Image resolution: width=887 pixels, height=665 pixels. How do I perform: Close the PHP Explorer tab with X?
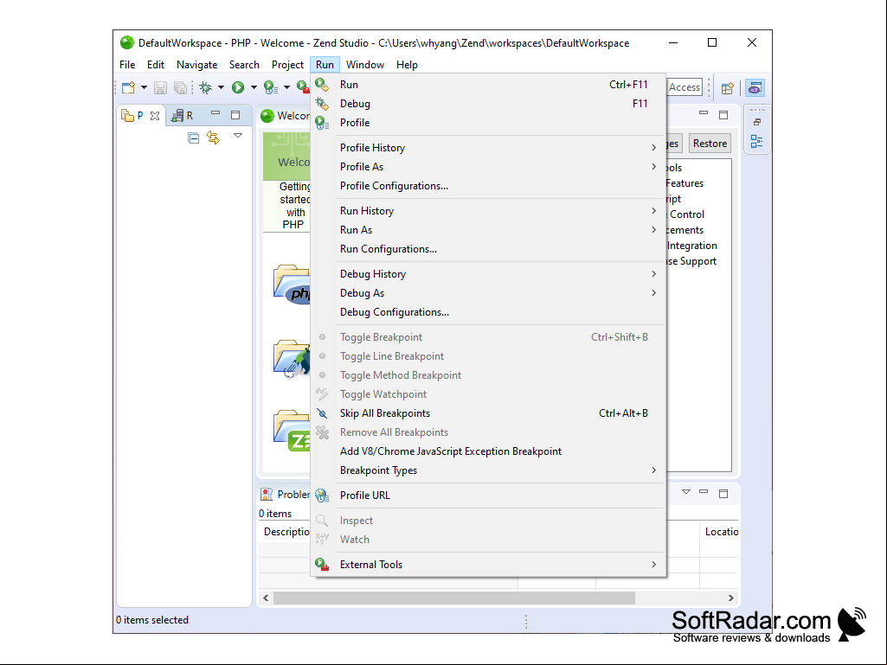click(x=155, y=116)
